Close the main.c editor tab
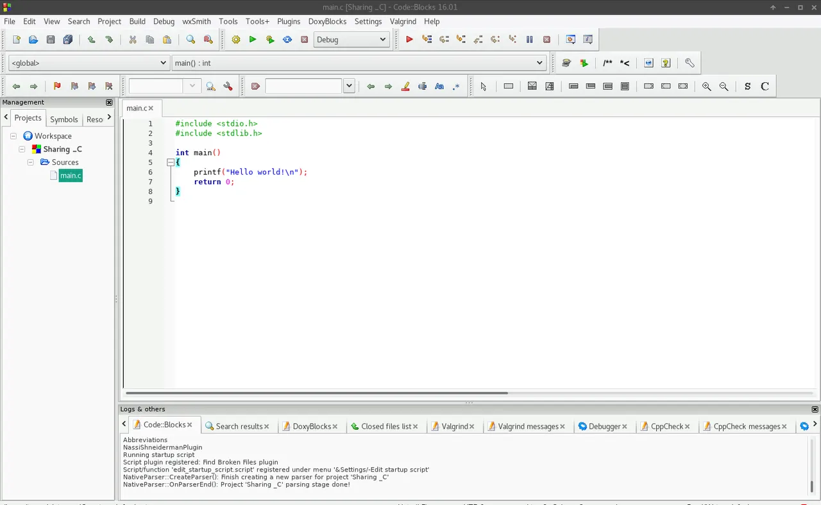This screenshot has width=821, height=505. tap(151, 108)
